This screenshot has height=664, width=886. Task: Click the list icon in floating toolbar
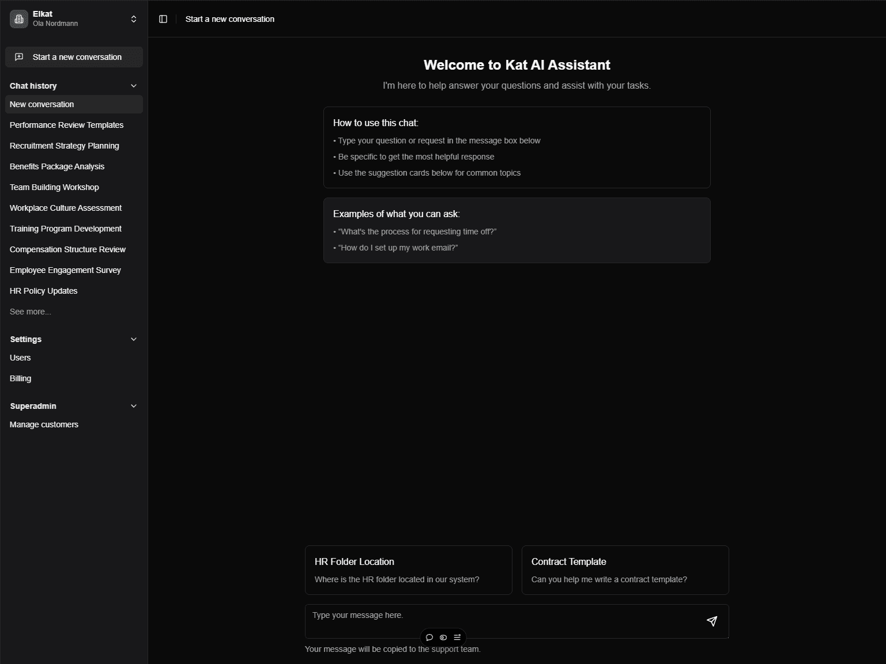pyautogui.click(x=457, y=638)
